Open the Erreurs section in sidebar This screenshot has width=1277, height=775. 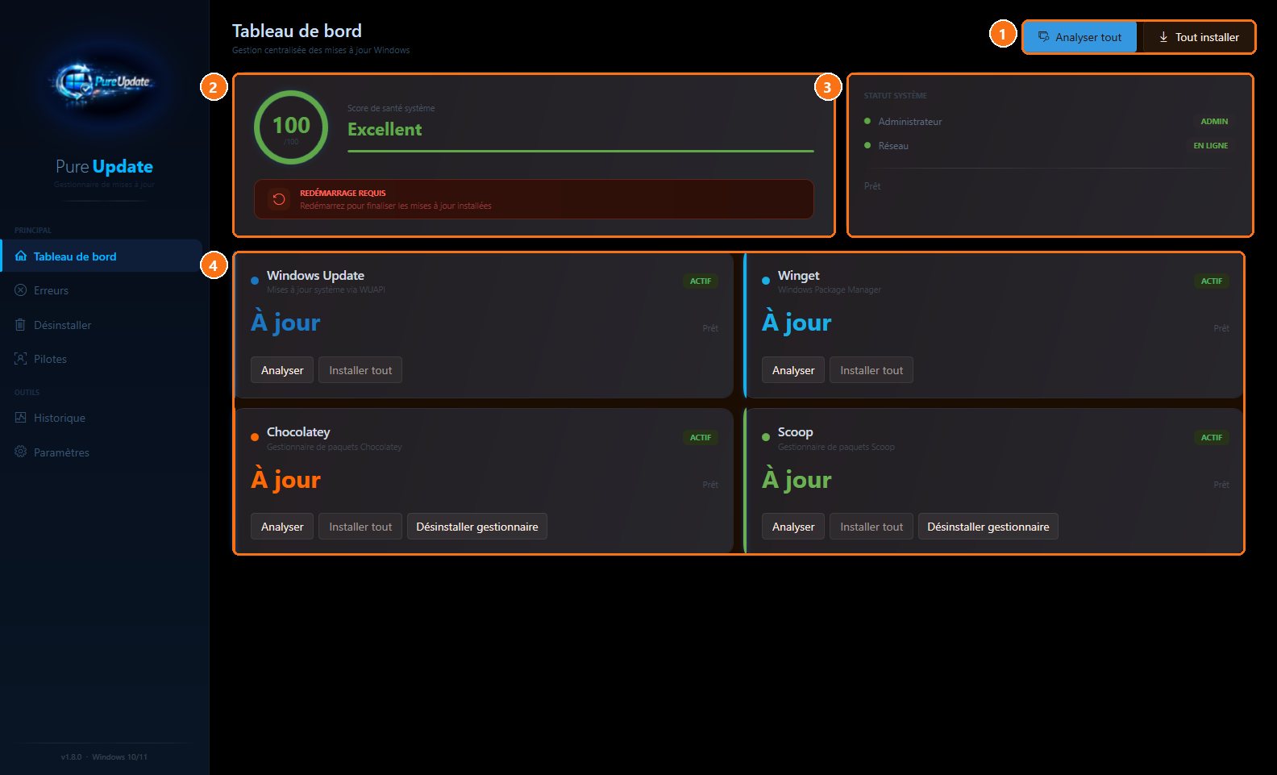pyautogui.click(x=101, y=290)
